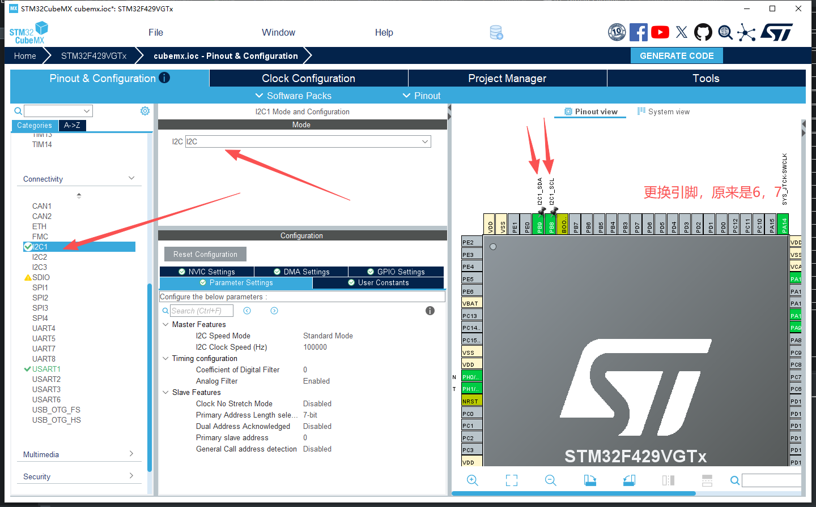
Task: Toggle the I2C1 enabled checkmark in peripheral list
Action: point(28,247)
